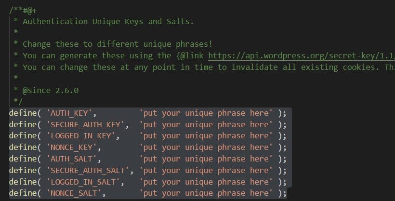395x201 pixels.
Task: Click the '/**#@+' comment opener
Action: [x=23, y=11]
